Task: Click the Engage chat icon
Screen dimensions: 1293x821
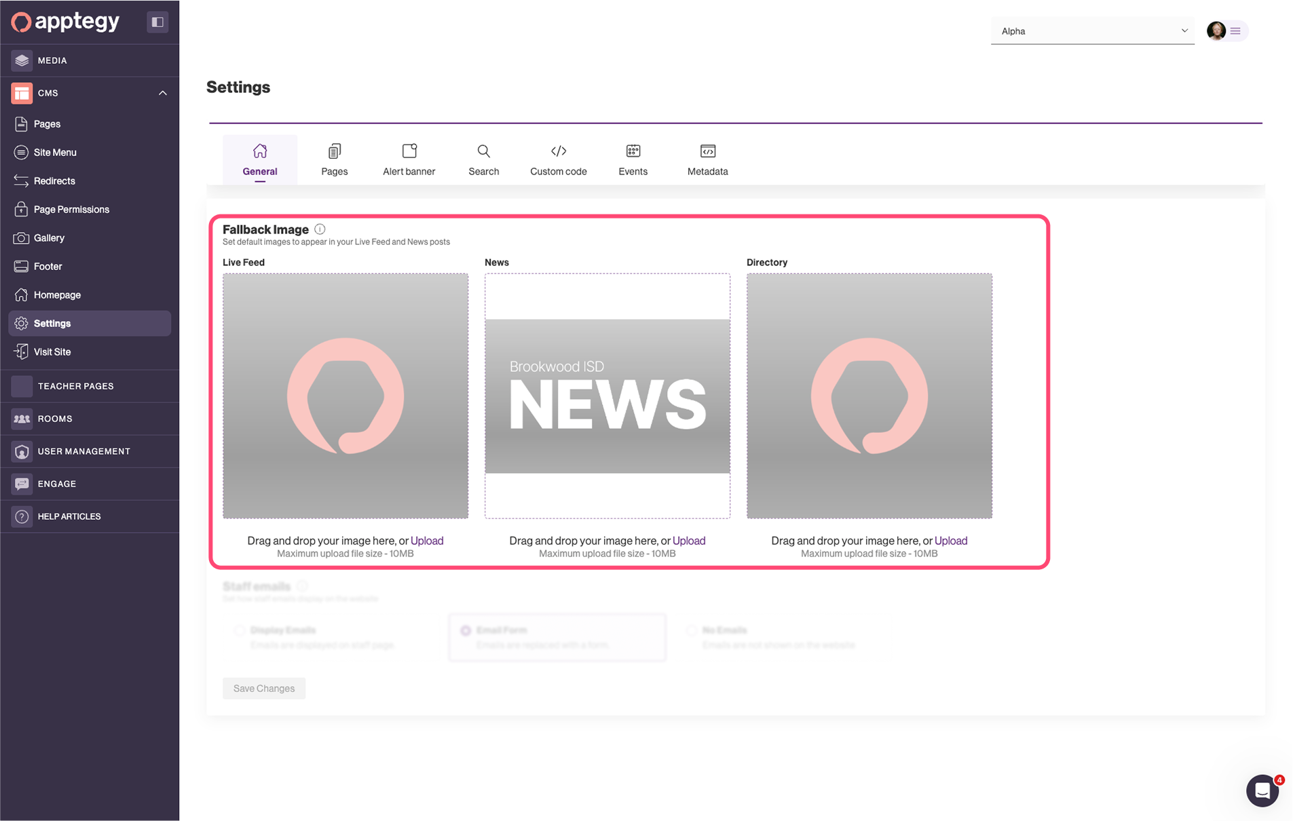Action: 22,484
